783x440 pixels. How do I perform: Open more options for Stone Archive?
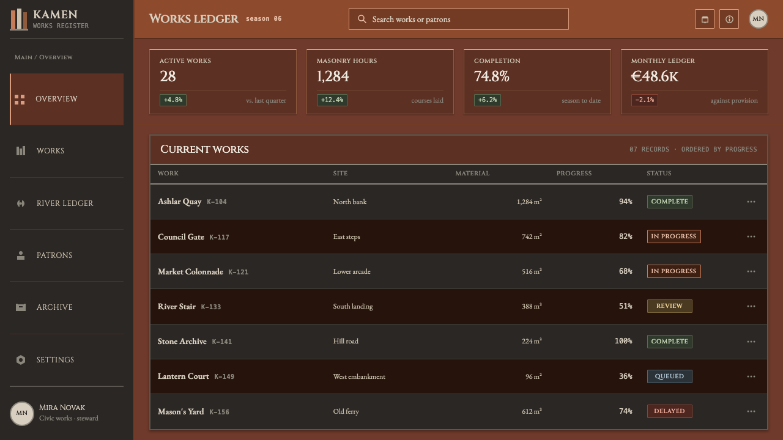point(751,342)
